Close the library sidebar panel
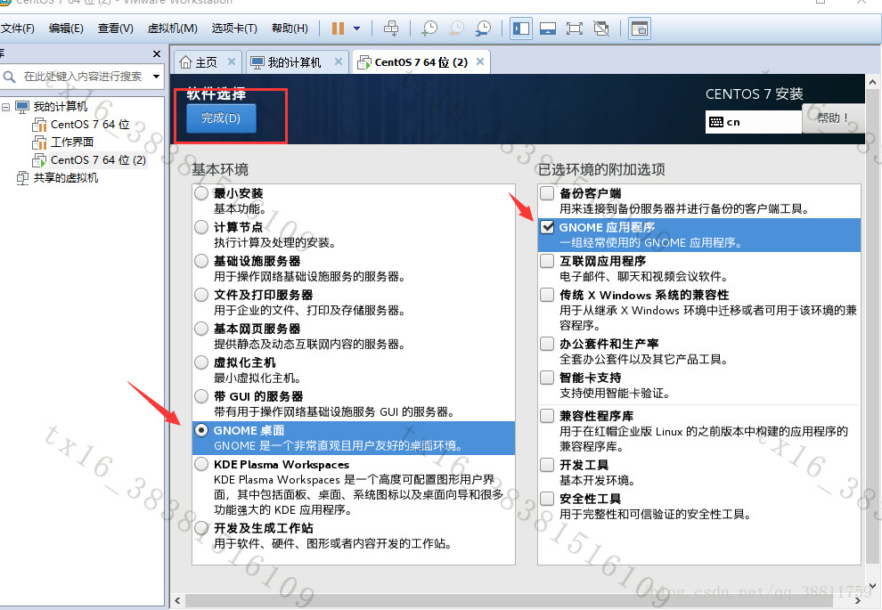This screenshot has width=882, height=610. [x=157, y=54]
